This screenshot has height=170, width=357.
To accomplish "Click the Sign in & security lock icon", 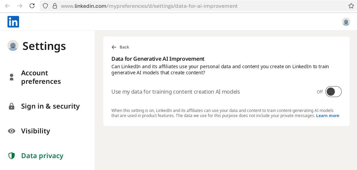I will click(12, 106).
